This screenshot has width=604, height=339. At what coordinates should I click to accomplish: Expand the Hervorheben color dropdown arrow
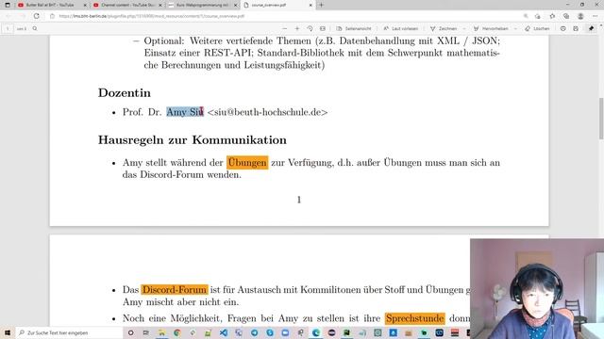(x=515, y=28)
